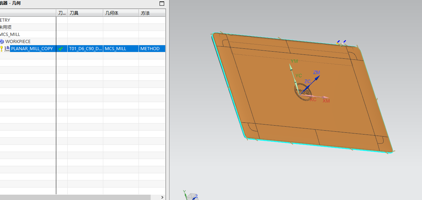
Task: Click the yellow lightbulb warning icon
Action: [1, 49]
